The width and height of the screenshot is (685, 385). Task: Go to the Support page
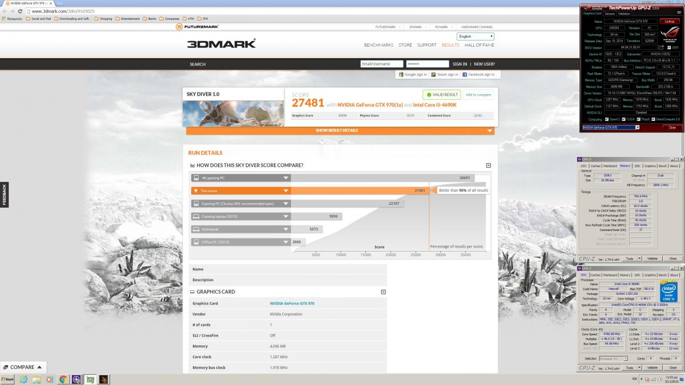[x=427, y=45]
